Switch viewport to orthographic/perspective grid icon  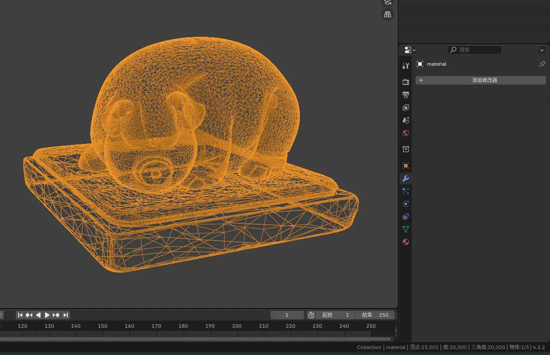click(x=388, y=15)
